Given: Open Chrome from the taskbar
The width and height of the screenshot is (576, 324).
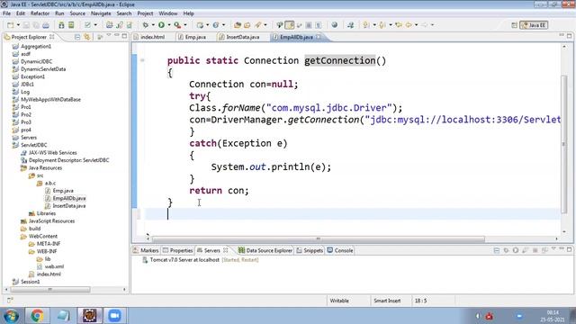Looking at the screenshot, I should pyautogui.click(x=37, y=316).
